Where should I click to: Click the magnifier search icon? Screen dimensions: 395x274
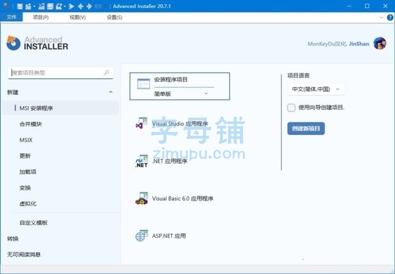click(x=106, y=73)
